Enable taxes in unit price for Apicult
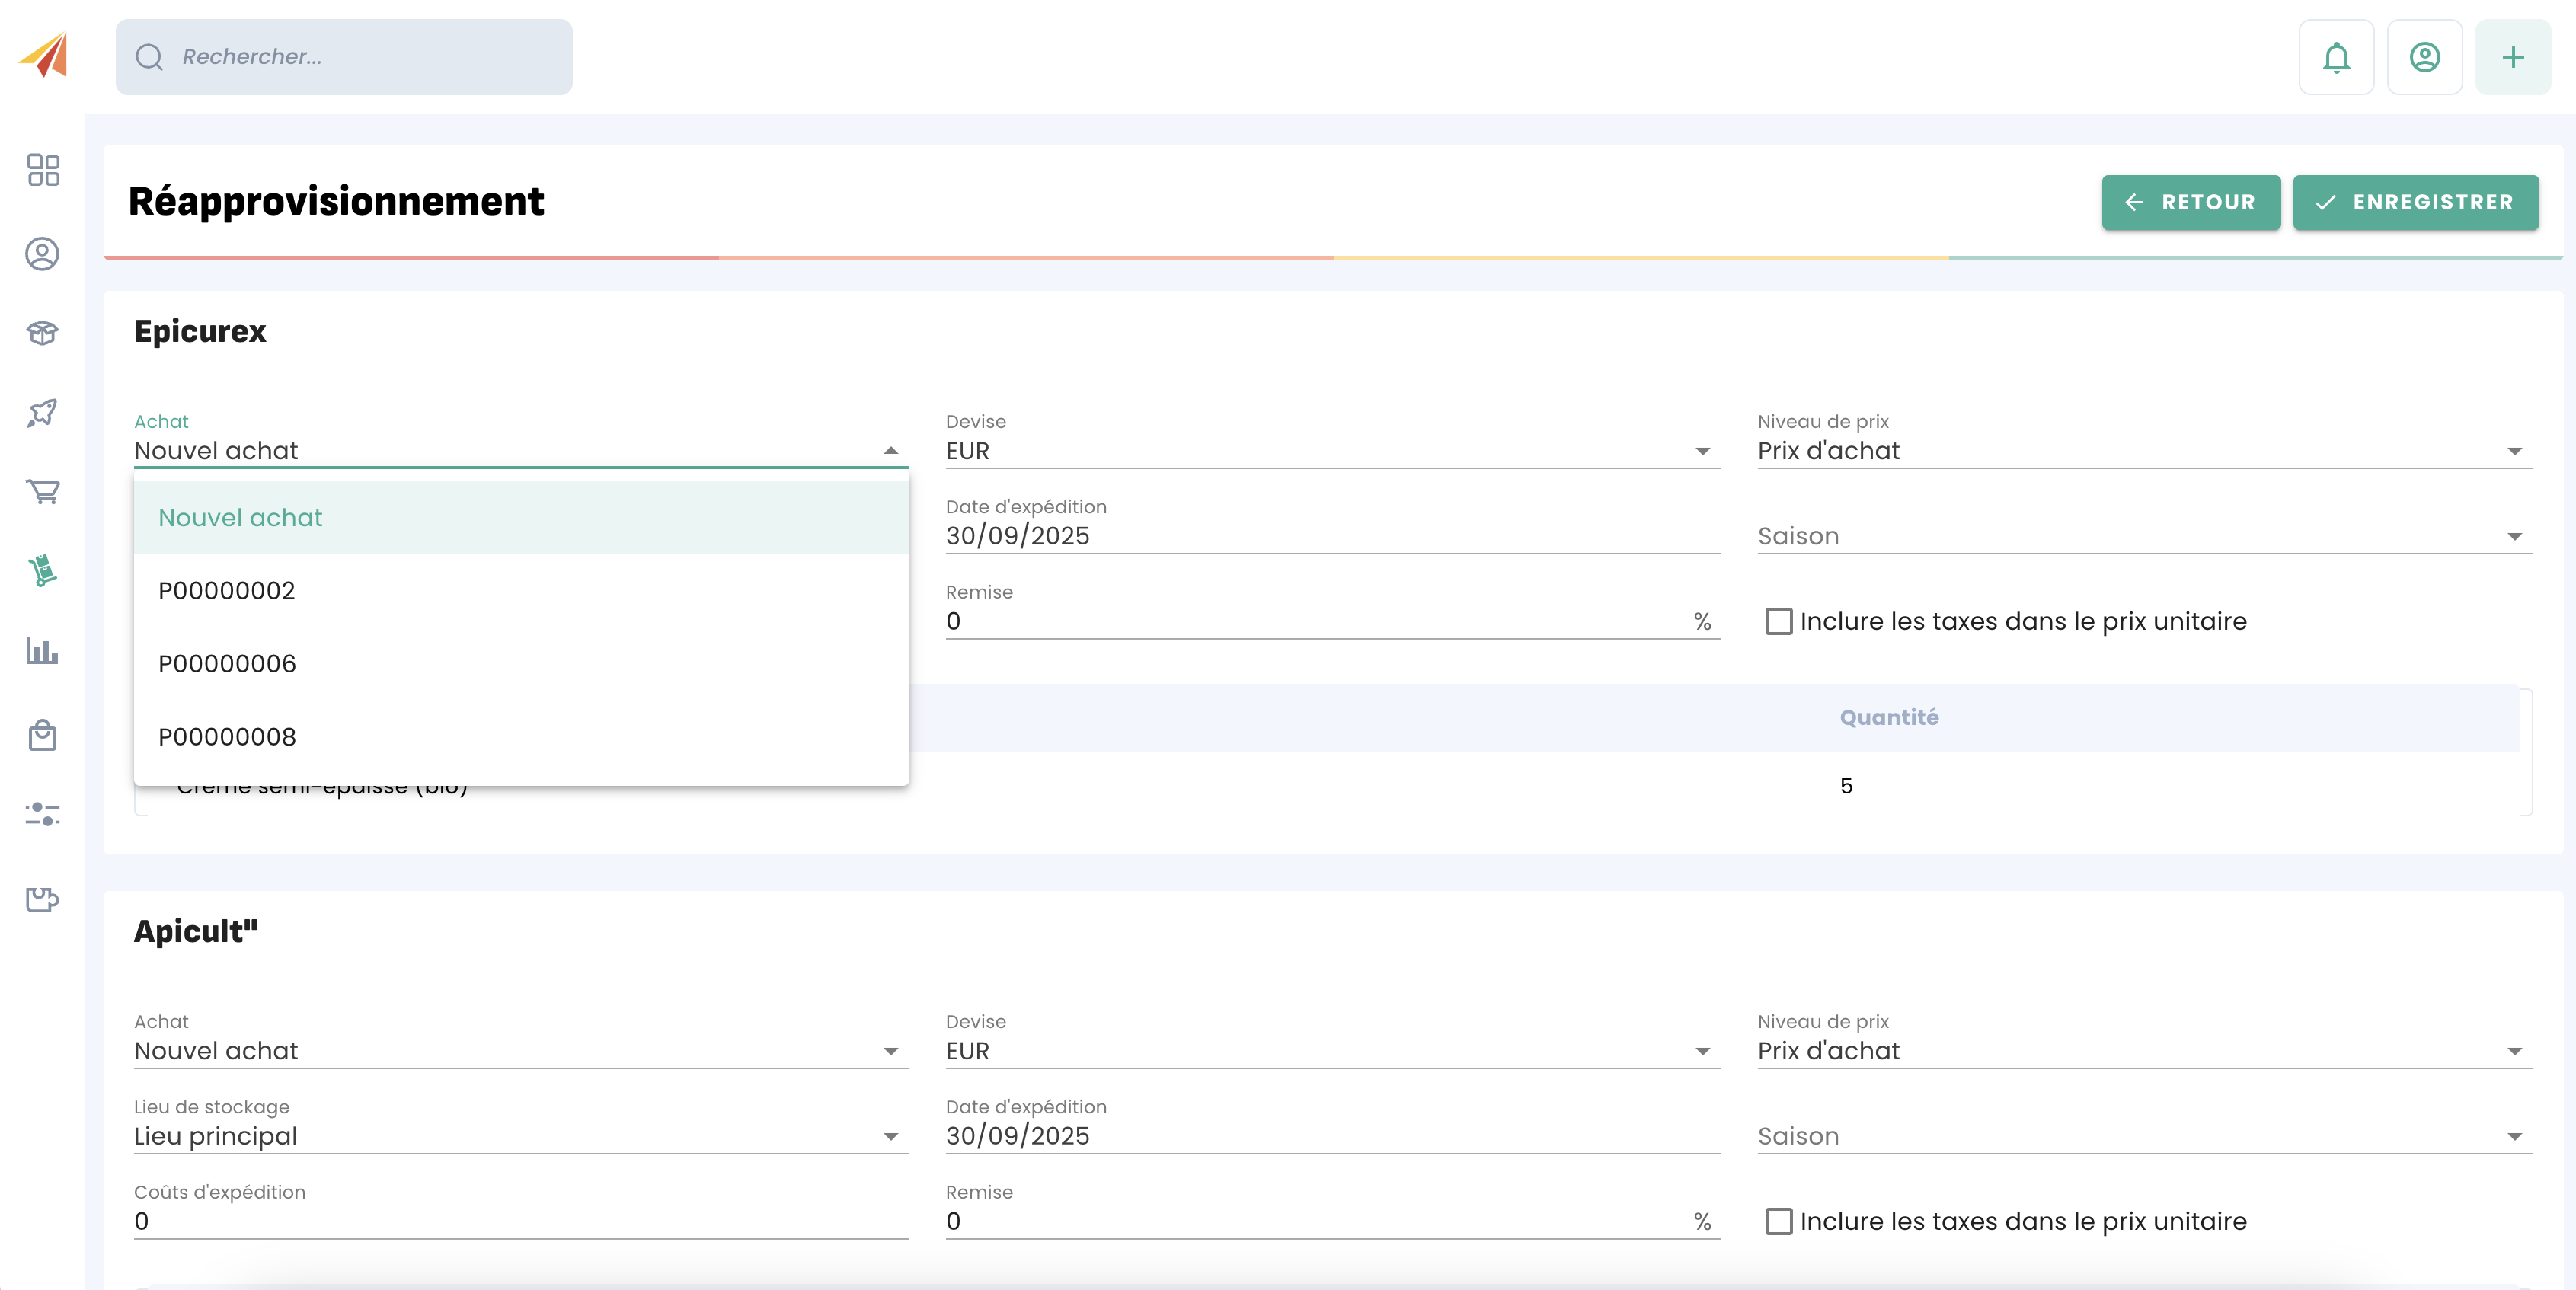Viewport: 2576px width, 1290px height. click(x=1778, y=1221)
